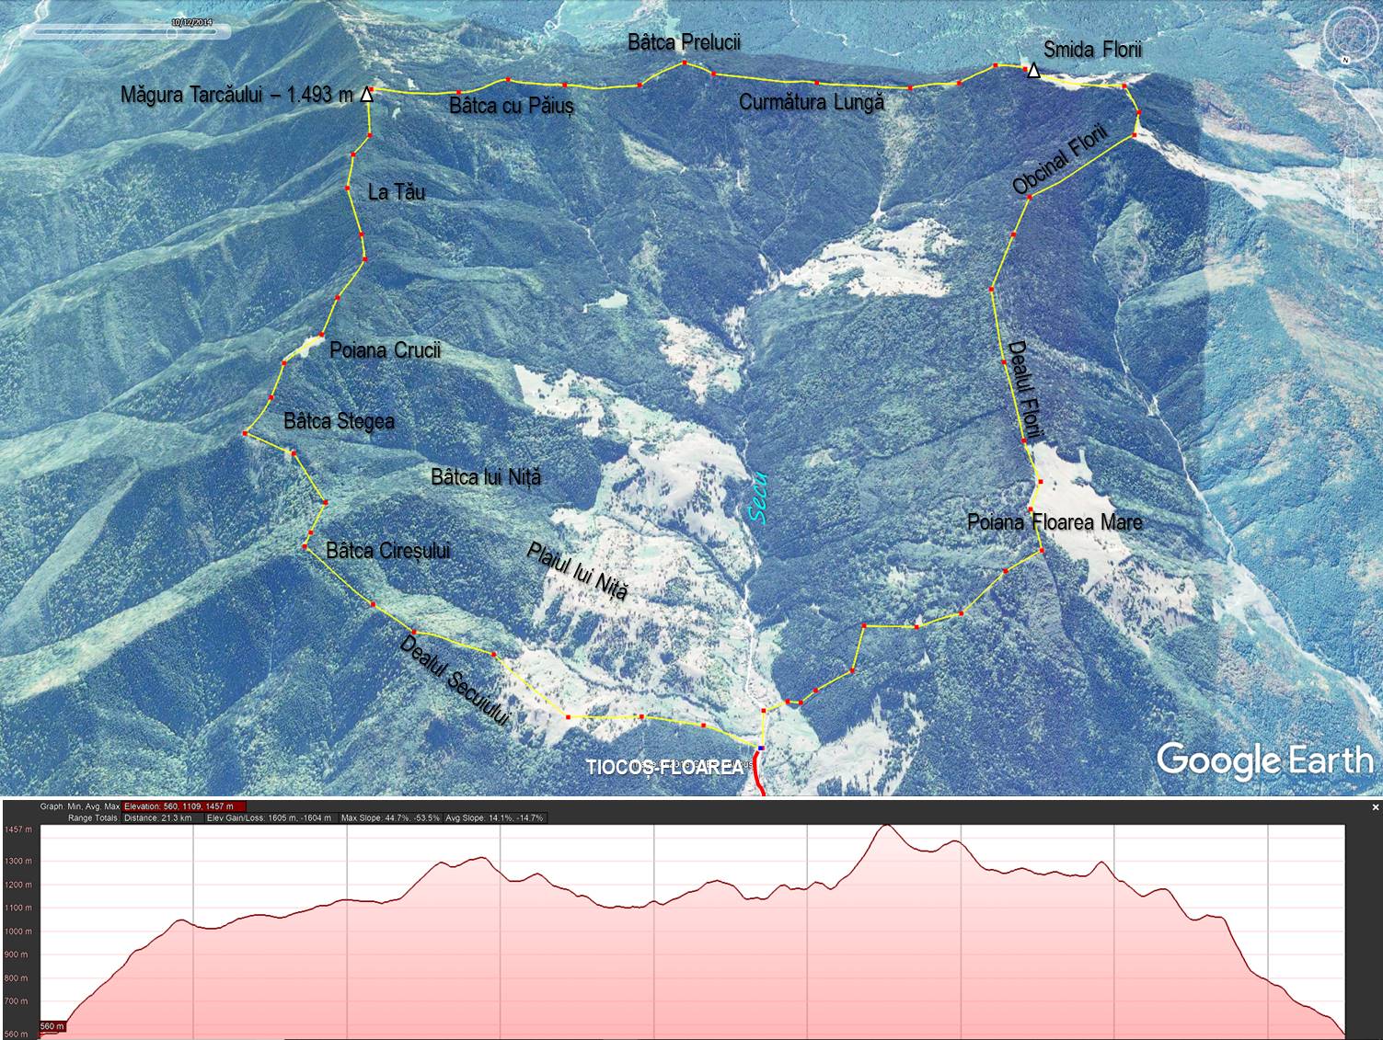Click the N north marker on the compass

pos(1346,59)
